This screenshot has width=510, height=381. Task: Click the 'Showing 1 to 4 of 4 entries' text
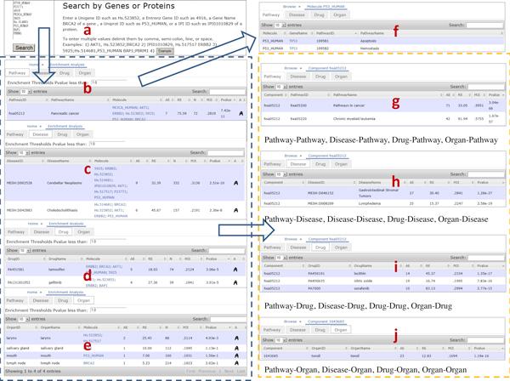(x=33, y=372)
